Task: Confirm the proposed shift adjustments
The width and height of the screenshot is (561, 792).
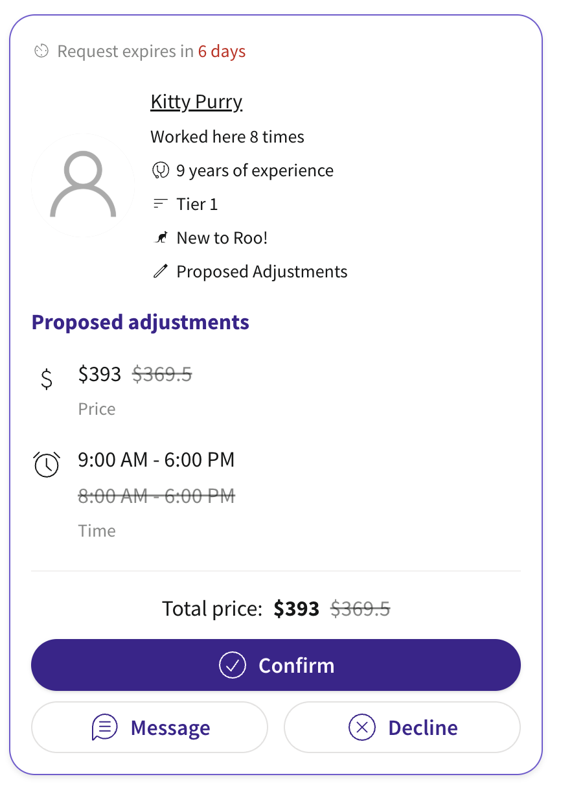Action: click(x=276, y=665)
